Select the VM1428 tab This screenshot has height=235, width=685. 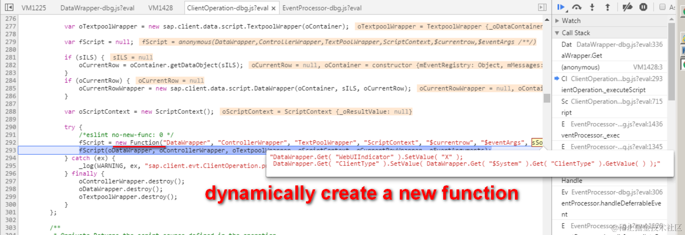tap(161, 8)
